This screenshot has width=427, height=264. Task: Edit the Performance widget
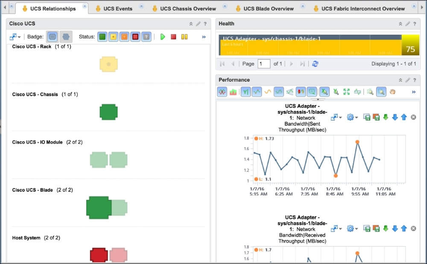click(x=407, y=80)
